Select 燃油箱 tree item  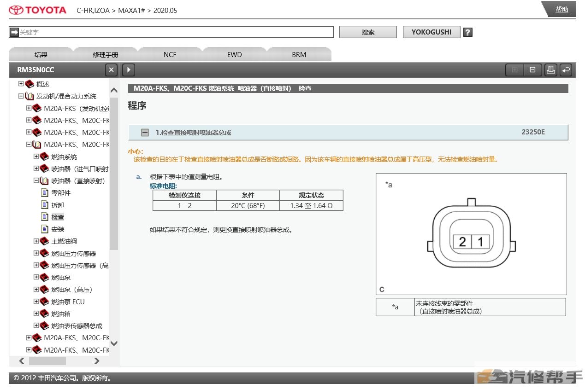[61, 314]
